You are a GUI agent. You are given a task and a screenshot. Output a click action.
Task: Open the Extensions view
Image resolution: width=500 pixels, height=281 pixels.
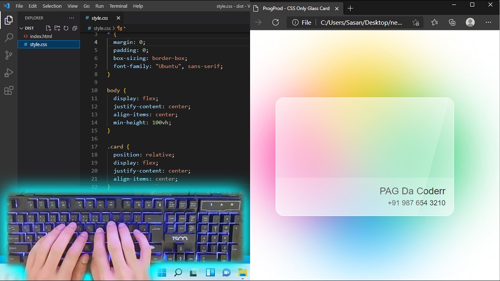coord(9,91)
